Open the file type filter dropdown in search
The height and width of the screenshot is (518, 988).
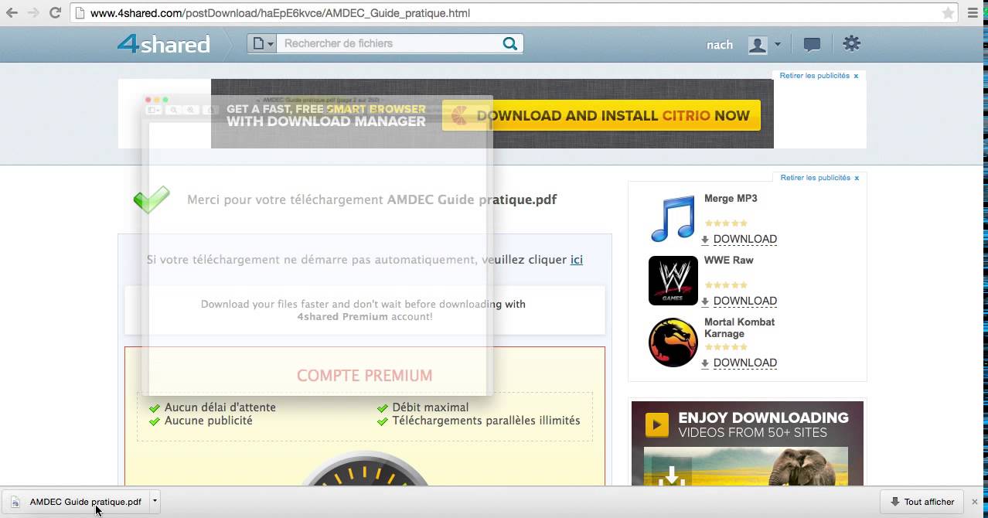click(262, 44)
